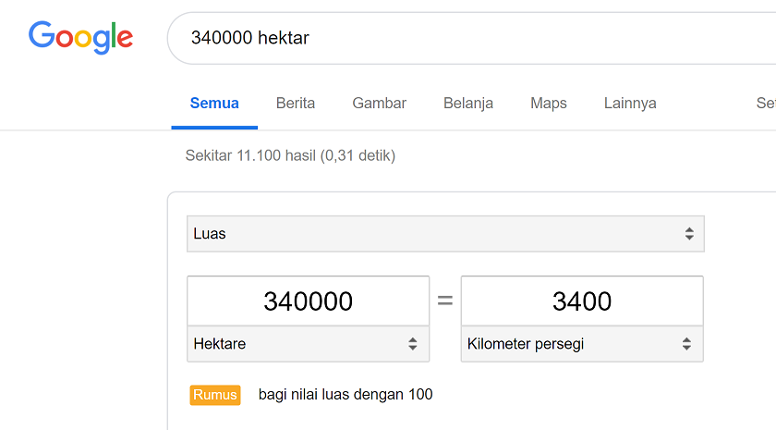Open the Lainnya menu
776x430 pixels.
point(630,103)
